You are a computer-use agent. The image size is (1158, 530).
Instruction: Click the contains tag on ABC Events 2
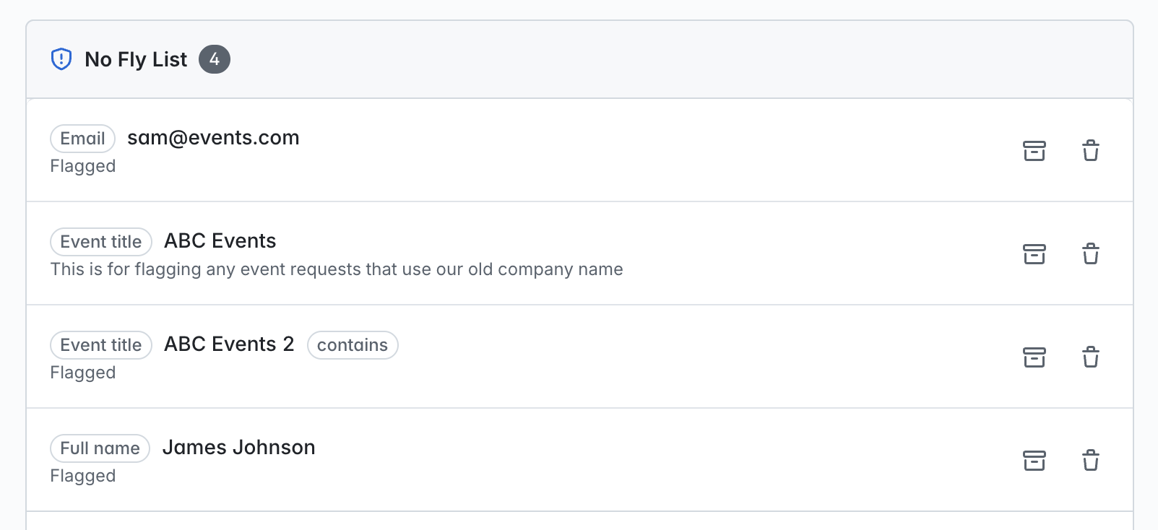pyautogui.click(x=353, y=345)
